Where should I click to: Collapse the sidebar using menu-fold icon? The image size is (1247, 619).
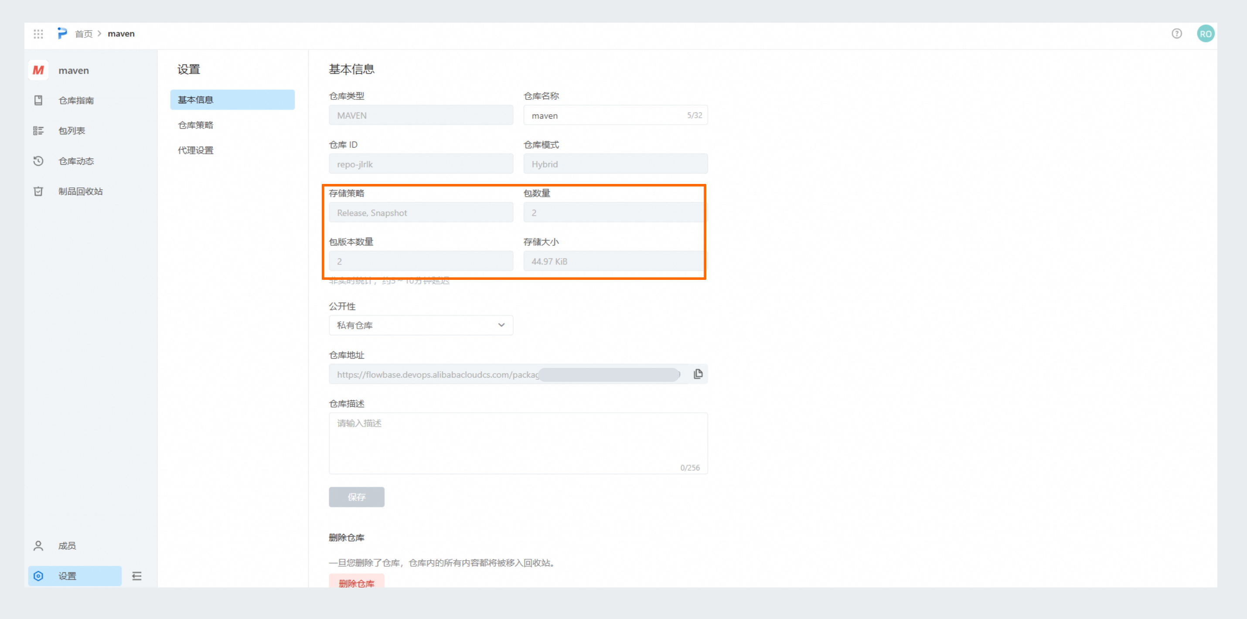point(137,576)
